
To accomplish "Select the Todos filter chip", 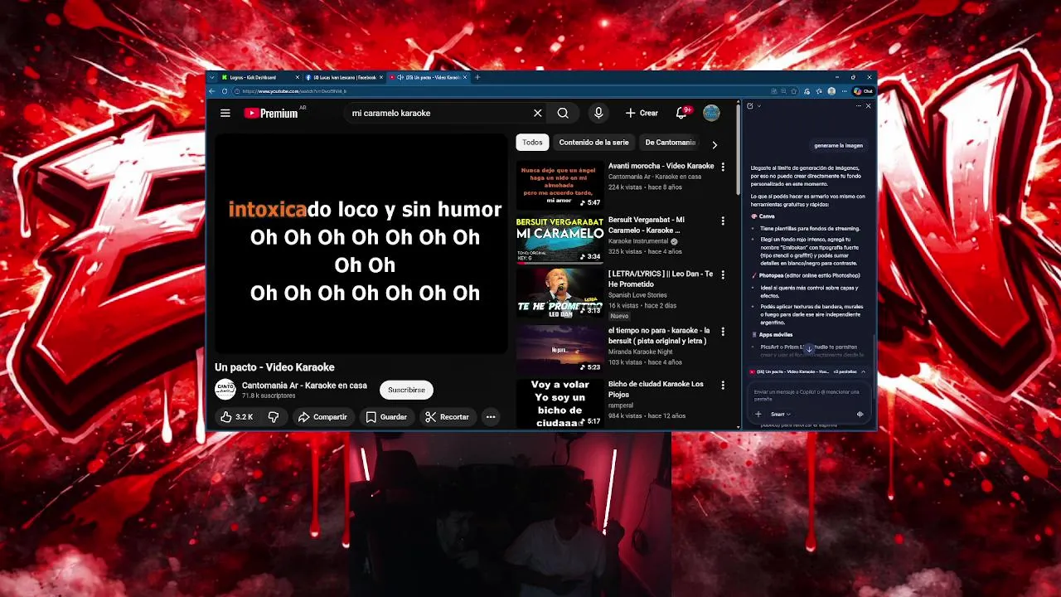I will pyautogui.click(x=532, y=143).
